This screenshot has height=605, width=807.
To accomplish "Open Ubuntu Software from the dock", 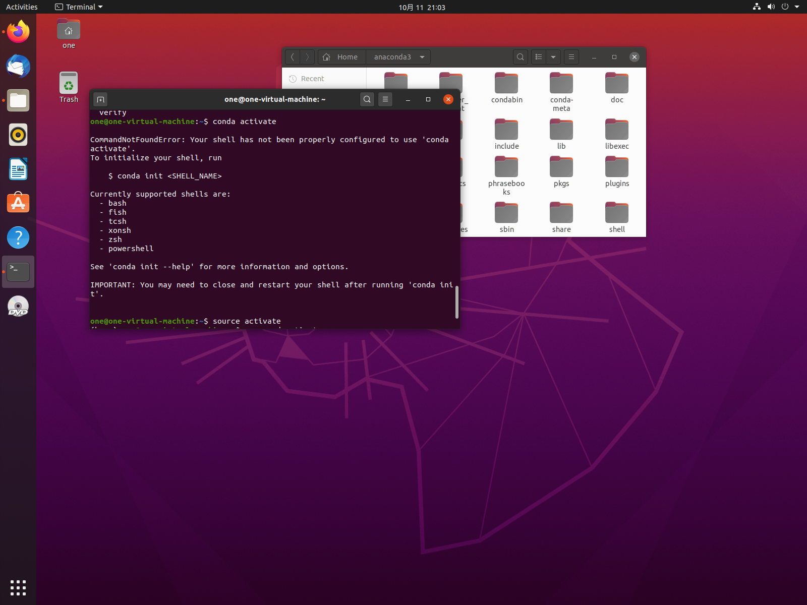I will (x=18, y=203).
